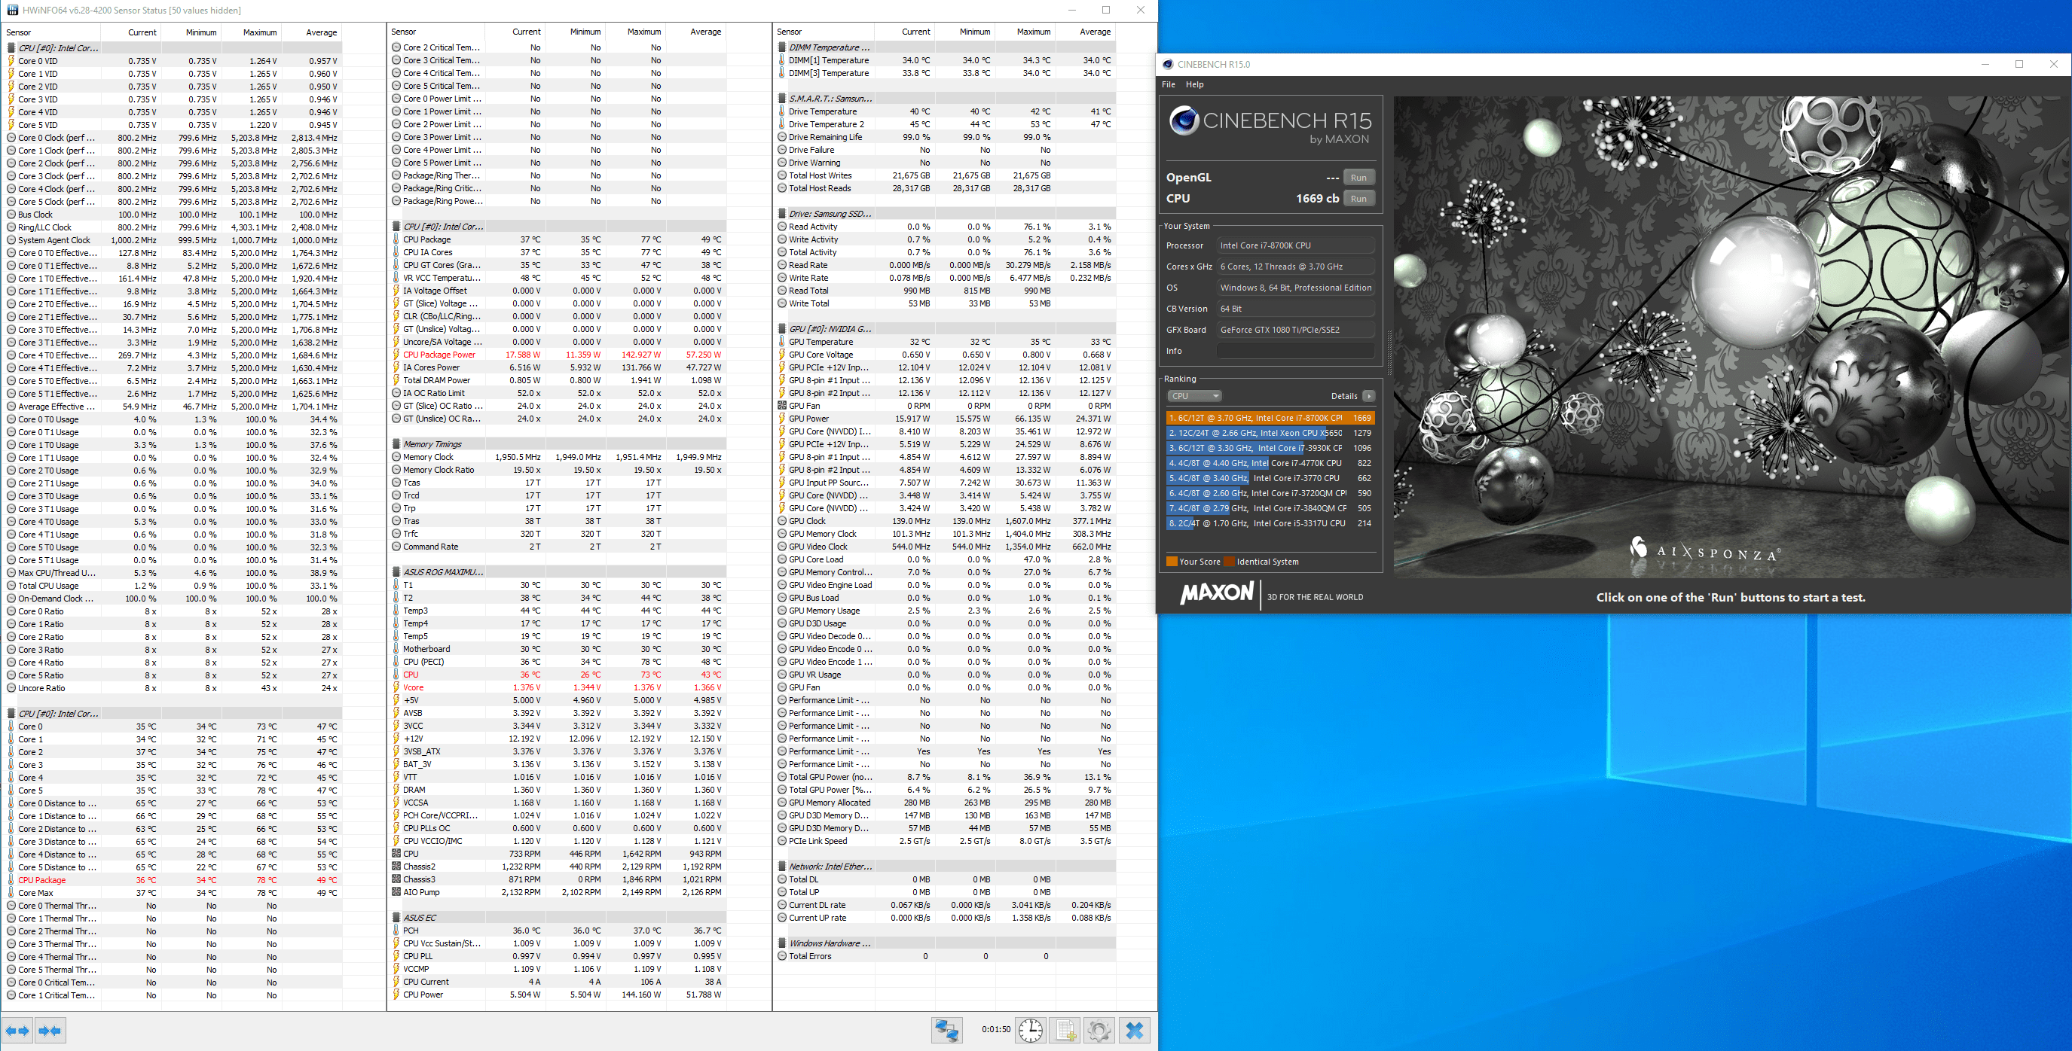Click the GFX Board GeForce GTX 1080 Ti field
The image size is (2072, 1051).
[1295, 330]
